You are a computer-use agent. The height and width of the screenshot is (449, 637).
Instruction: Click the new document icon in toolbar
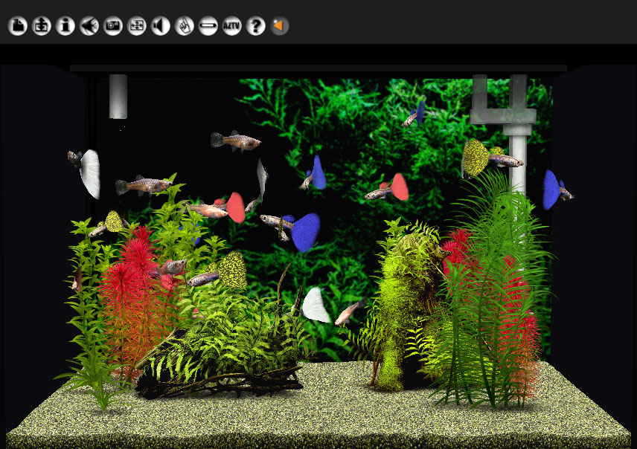(17, 26)
